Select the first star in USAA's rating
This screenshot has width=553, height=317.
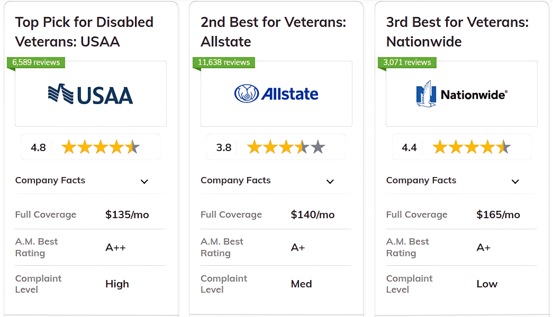click(68, 147)
